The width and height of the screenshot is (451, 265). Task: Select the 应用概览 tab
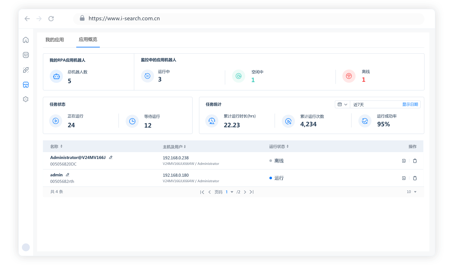[88, 40]
